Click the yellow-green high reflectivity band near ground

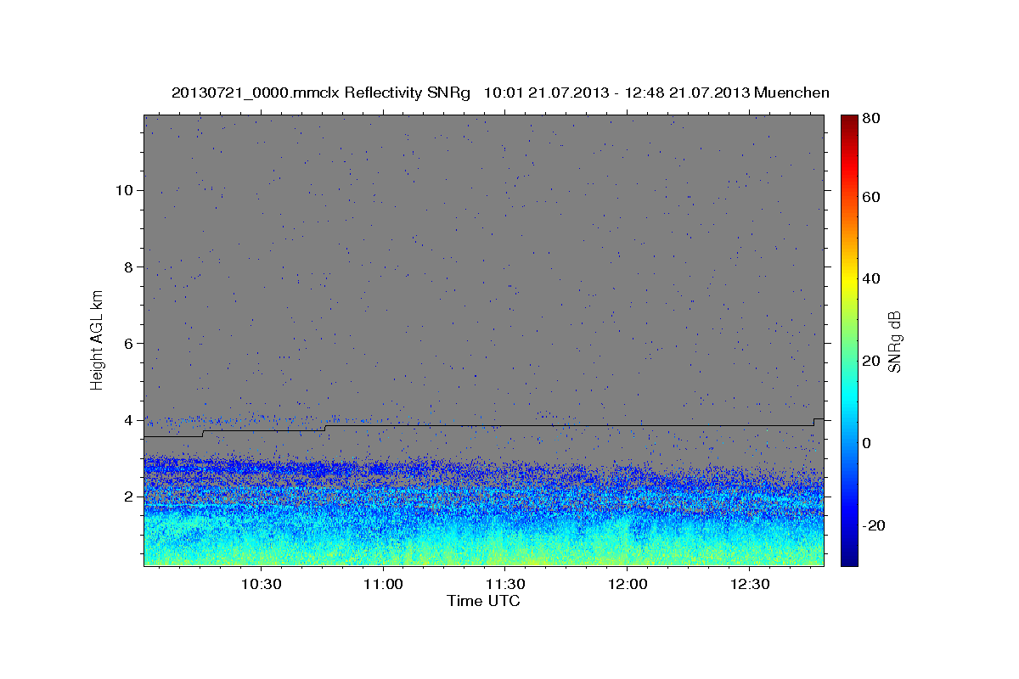click(x=484, y=556)
